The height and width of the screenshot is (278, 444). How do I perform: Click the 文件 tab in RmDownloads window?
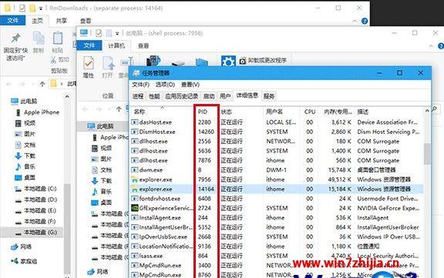[13, 21]
